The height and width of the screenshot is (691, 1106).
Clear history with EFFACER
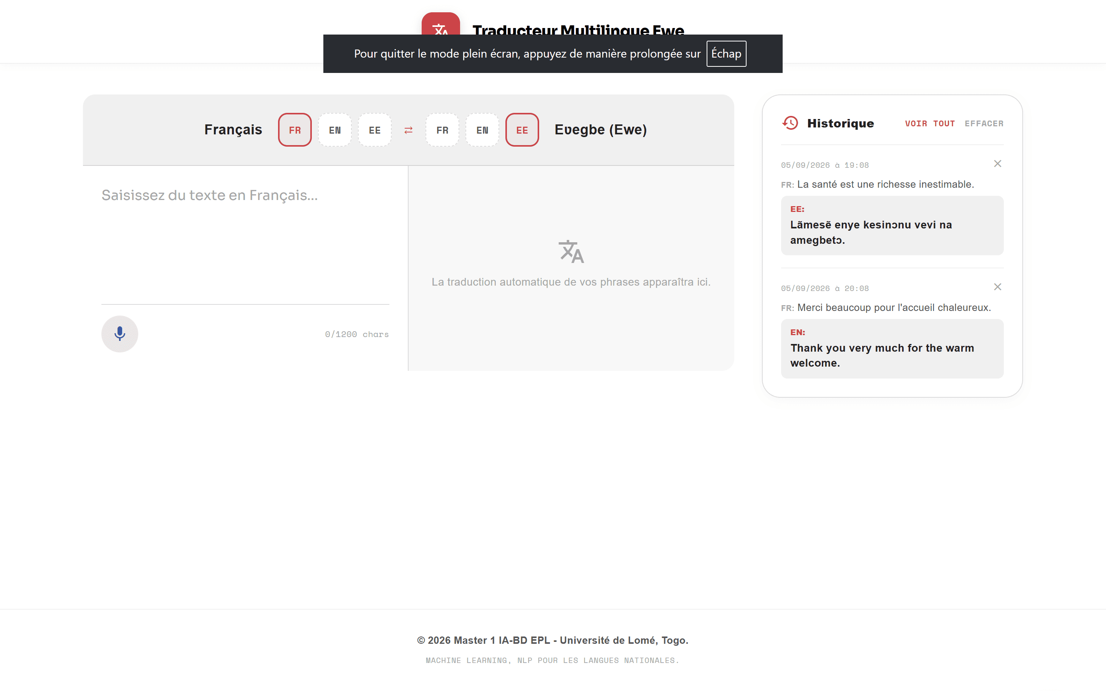pos(984,123)
